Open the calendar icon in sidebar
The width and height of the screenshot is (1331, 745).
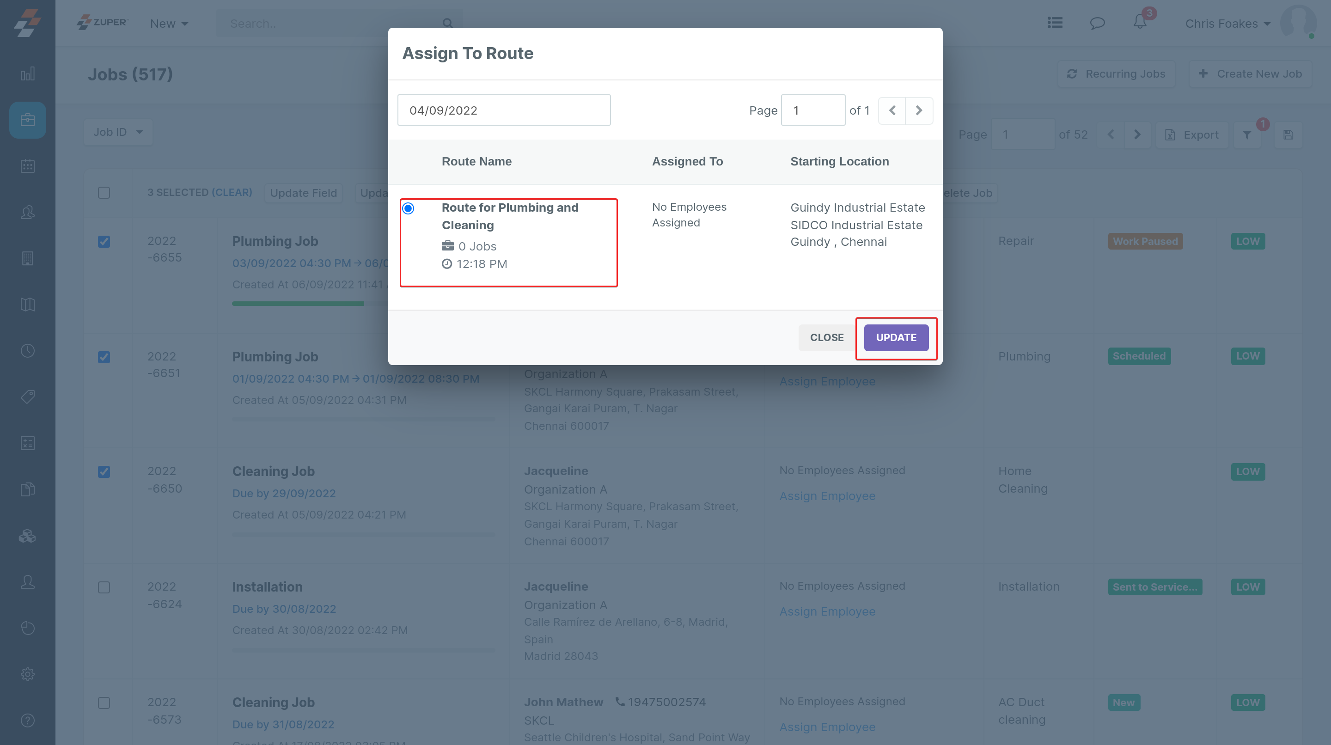[27, 166]
